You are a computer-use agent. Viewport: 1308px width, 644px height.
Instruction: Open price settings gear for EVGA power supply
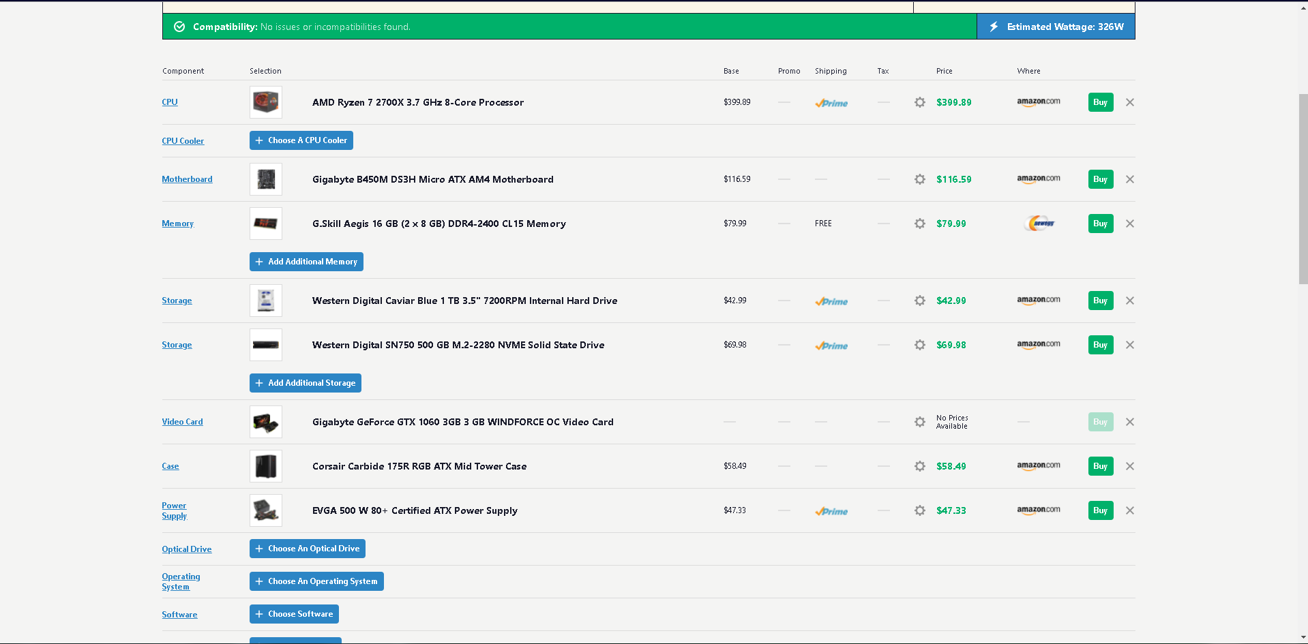coord(920,510)
